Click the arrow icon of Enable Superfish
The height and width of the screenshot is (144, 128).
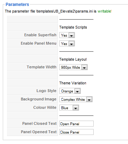tap(71, 35)
